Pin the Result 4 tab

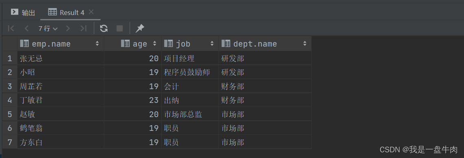click(x=140, y=28)
